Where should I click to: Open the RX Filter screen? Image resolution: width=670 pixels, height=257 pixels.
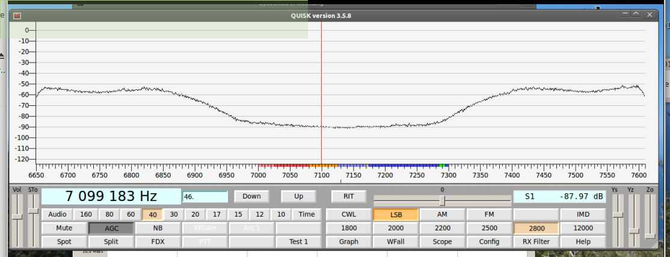(x=536, y=241)
